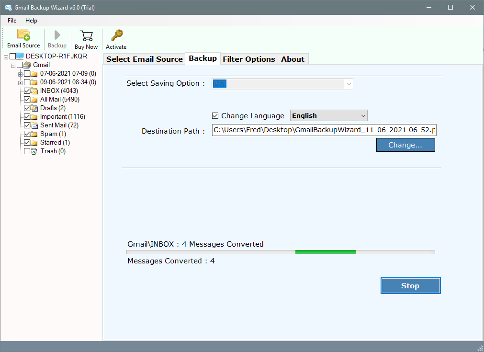The height and width of the screenshot is (352, 484).
Task: Switch to the About tab
Action: (293, 59)
